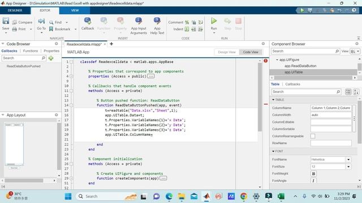
Task: Click the quick-access Run icon in the title strip
Action: click(302, 10)
